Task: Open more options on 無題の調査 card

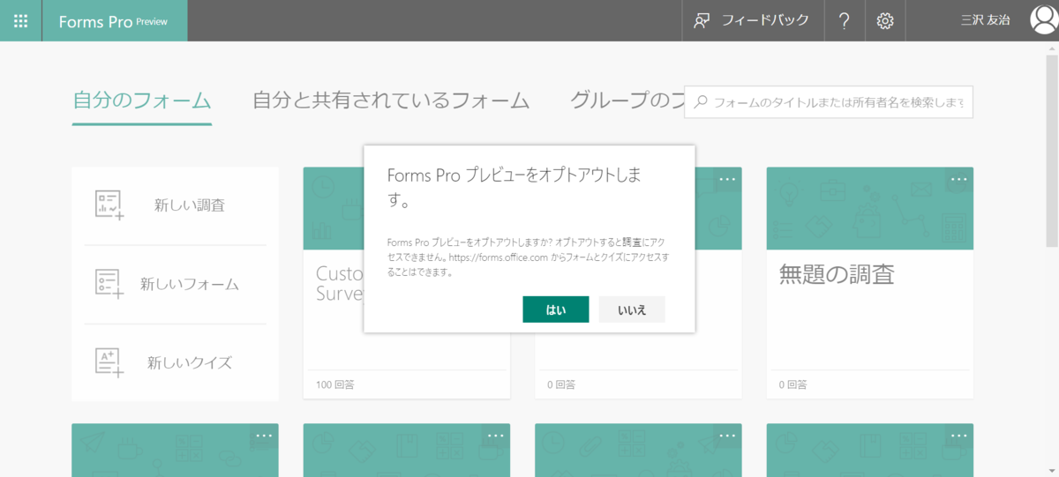Action: click(959, 179)
